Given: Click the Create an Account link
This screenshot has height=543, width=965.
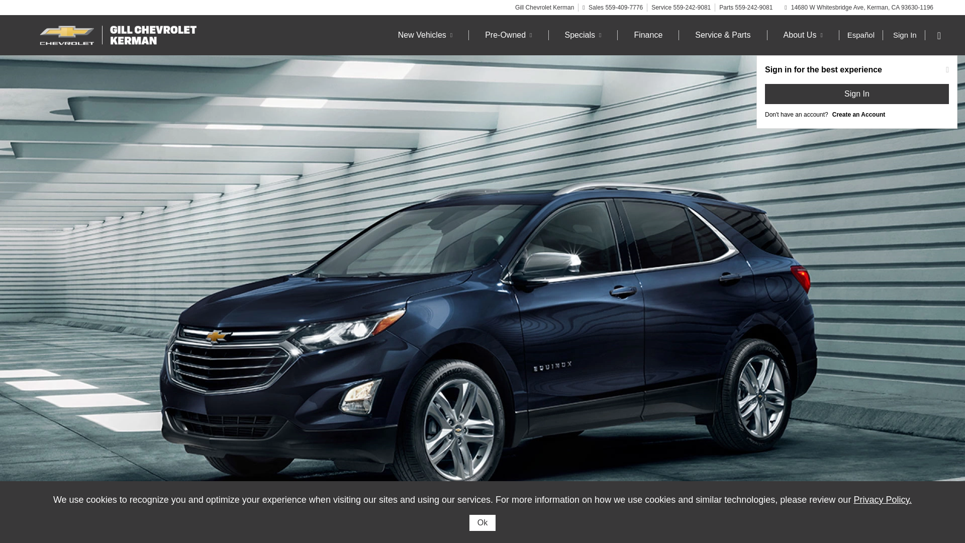Looking at the screenshot, I should click(858, 115).
